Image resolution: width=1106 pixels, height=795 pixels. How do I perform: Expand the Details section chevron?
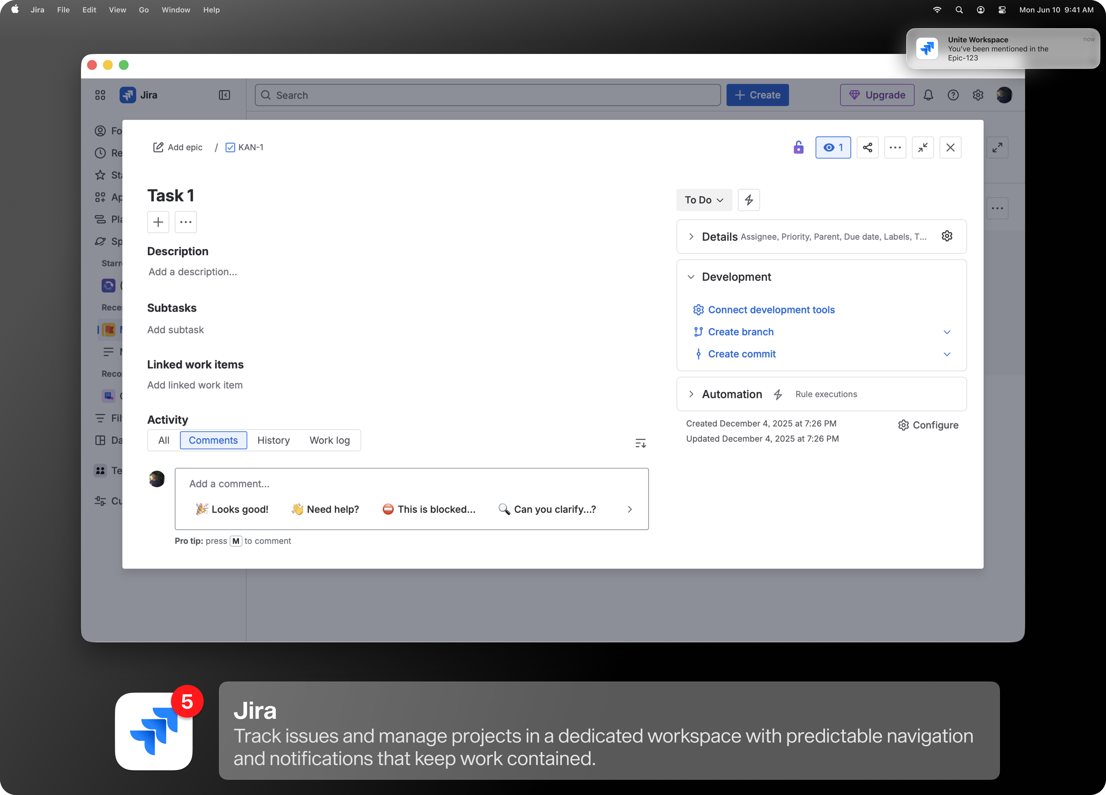tap(691, 237)
